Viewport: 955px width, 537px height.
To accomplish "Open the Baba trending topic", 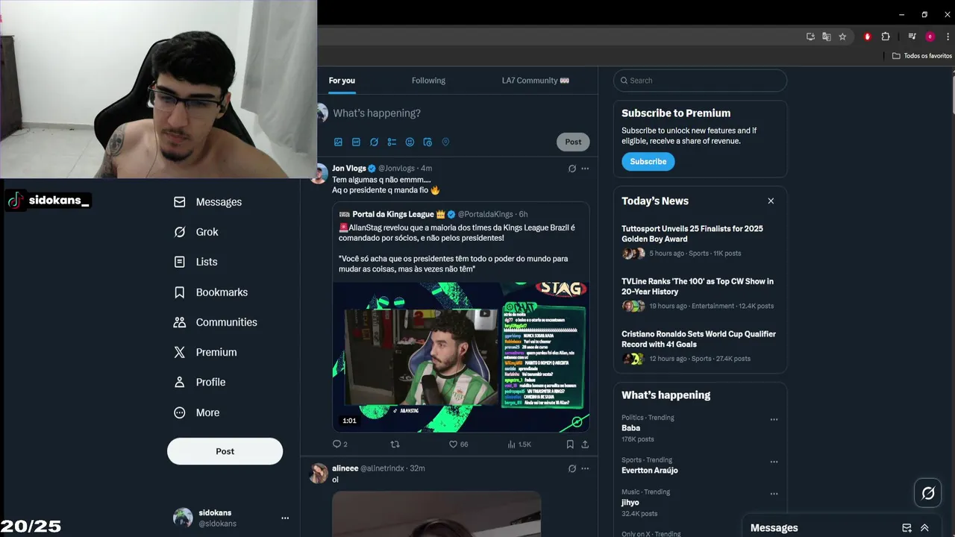I will (630, 428).
